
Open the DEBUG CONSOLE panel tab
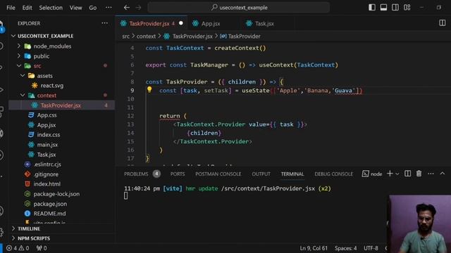(333, 174)
